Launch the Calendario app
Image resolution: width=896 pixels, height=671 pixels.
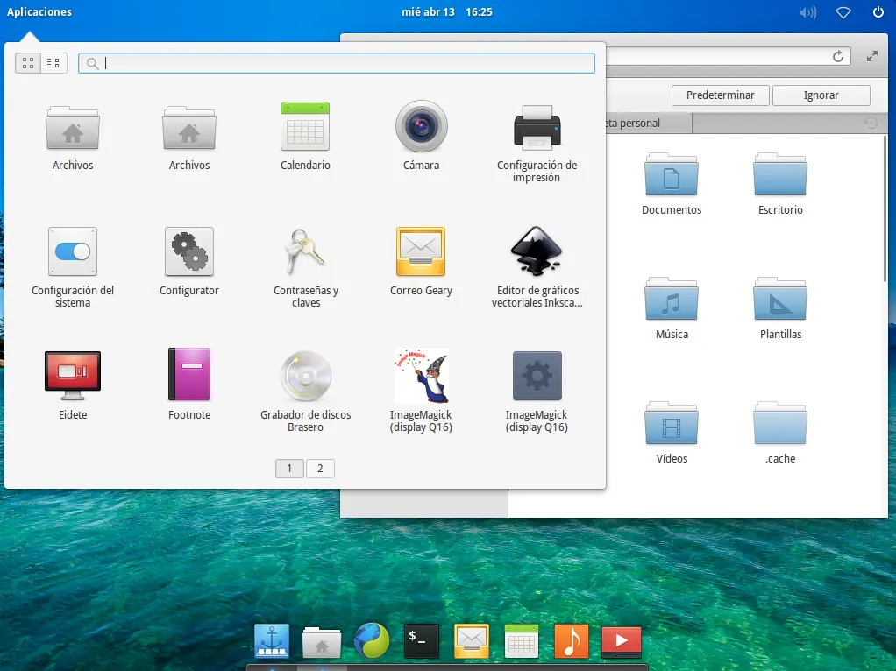(305, 126)
